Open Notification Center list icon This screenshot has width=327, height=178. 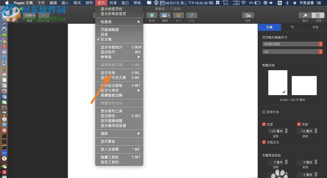(318, 3)
